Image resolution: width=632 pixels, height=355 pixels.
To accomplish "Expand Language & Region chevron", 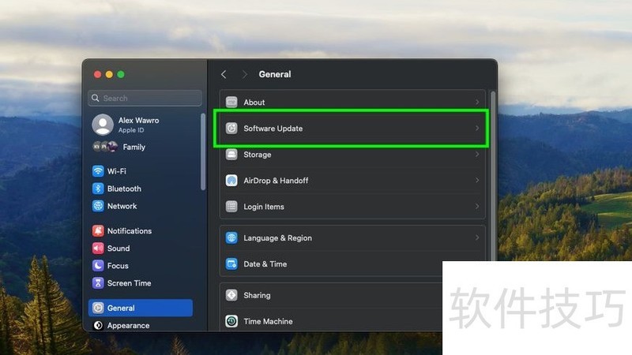I will point(477,238).
